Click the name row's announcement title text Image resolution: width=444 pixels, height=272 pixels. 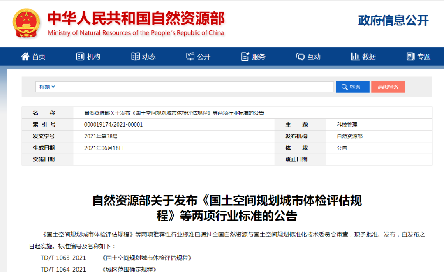pyautogui.click(x=174, y=113)
